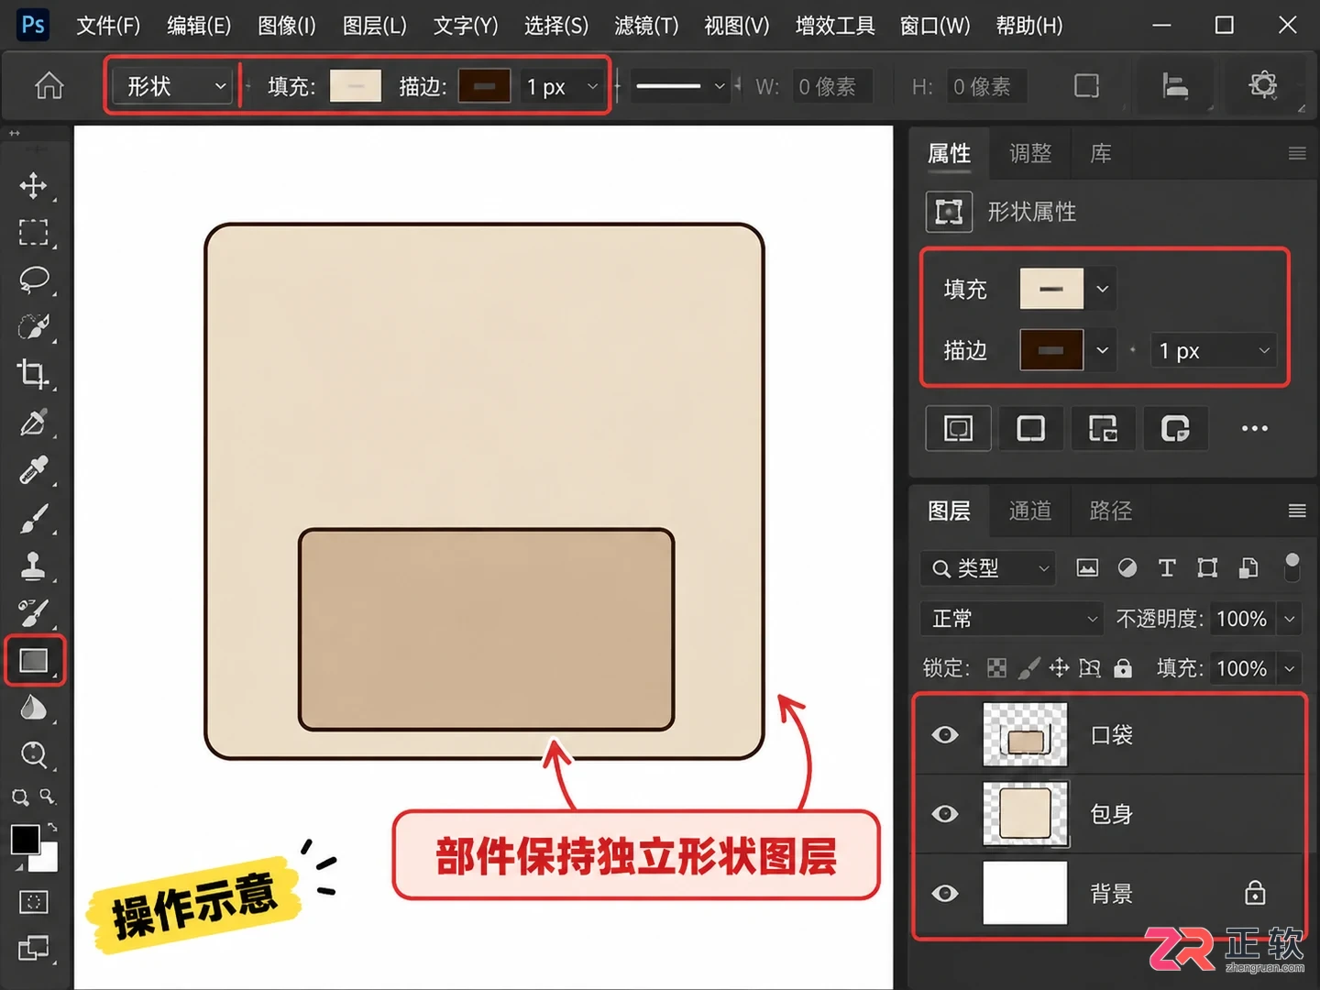Select the Crop tool
The width and height of the screenshot is (1320, 990).
click(34, 374)
